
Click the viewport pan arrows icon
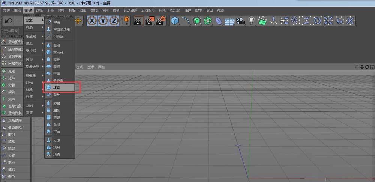357,67
